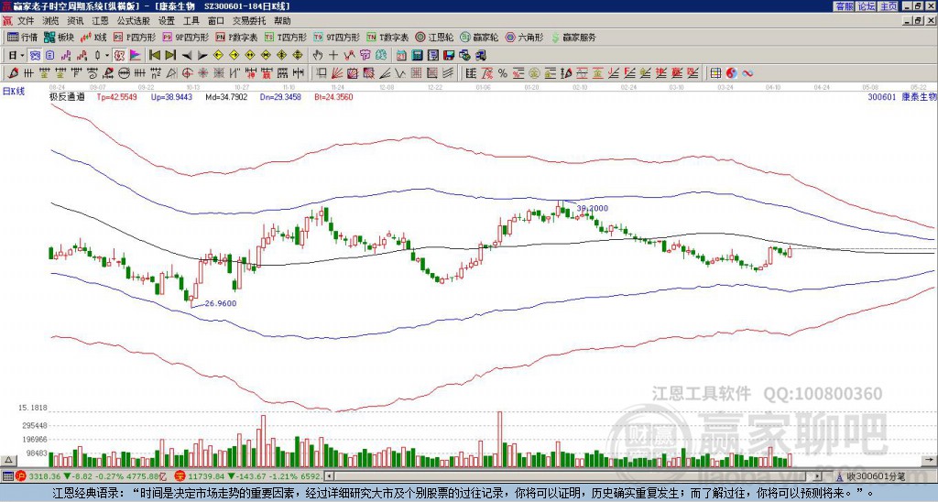This screenshot has height=502, width=938.
Task: Open the 赢家轮 wheel tool
Action: click(479, 37)
